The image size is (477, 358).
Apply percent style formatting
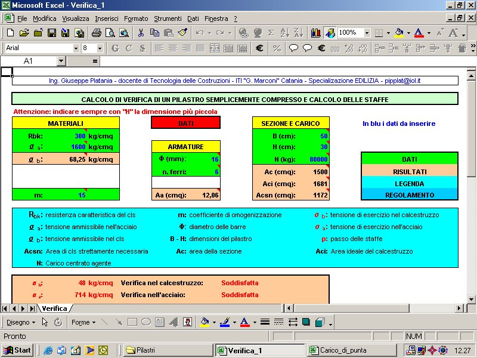pyautogui.click(x=277, y=48)
